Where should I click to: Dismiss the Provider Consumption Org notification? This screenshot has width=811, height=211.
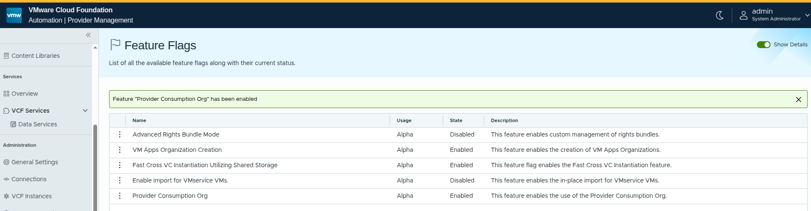799,100
